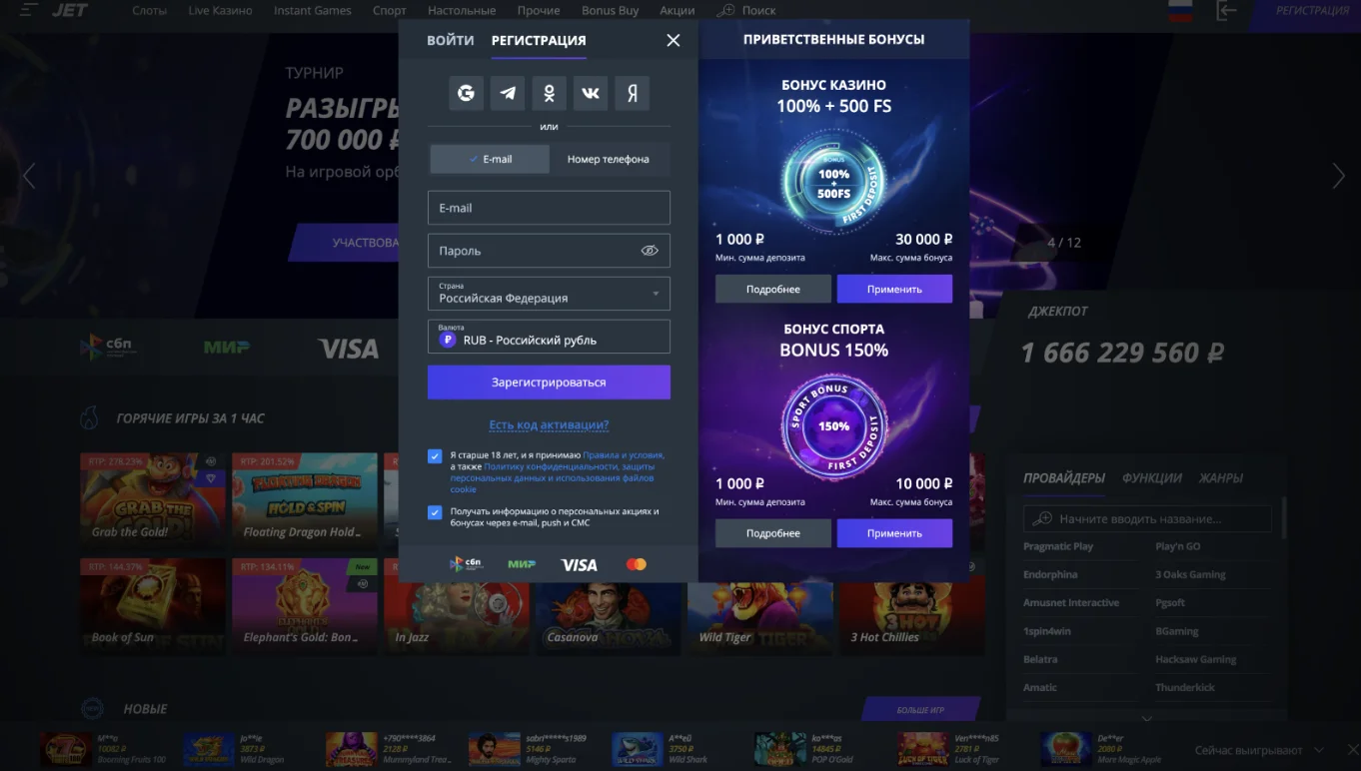
Task: Open the 'Есть код активации?' link
Action: (548, 424)
